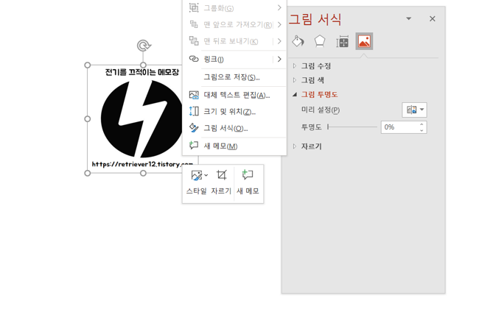
Task: Increase 투명도 with the up spinner
Action: click(x=422, y=124)
